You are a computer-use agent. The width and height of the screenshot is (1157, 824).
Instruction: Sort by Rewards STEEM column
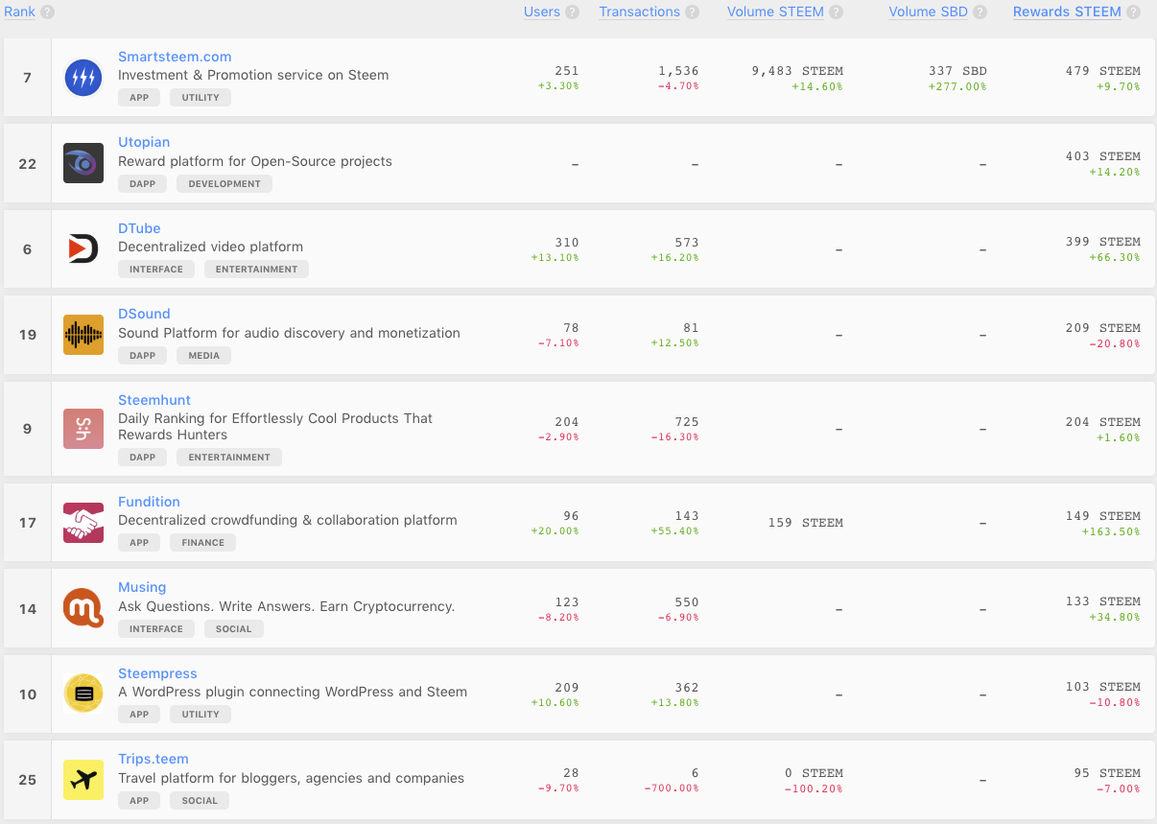pyautogui.click(x=1067, y=12)
